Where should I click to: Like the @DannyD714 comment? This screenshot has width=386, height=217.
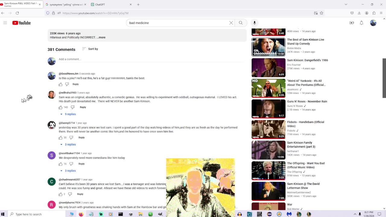[x=61, y=138]
